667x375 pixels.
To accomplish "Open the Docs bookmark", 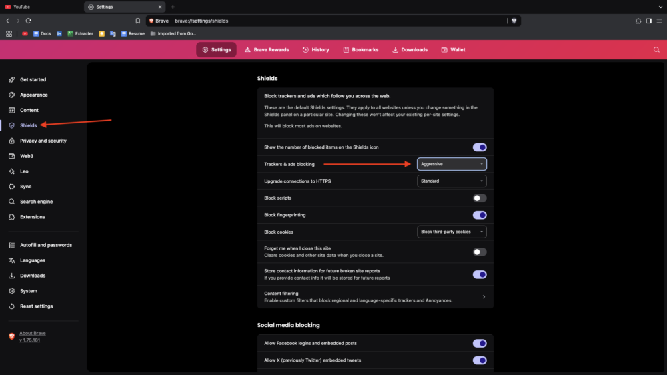I will click(x=42, y=33).
